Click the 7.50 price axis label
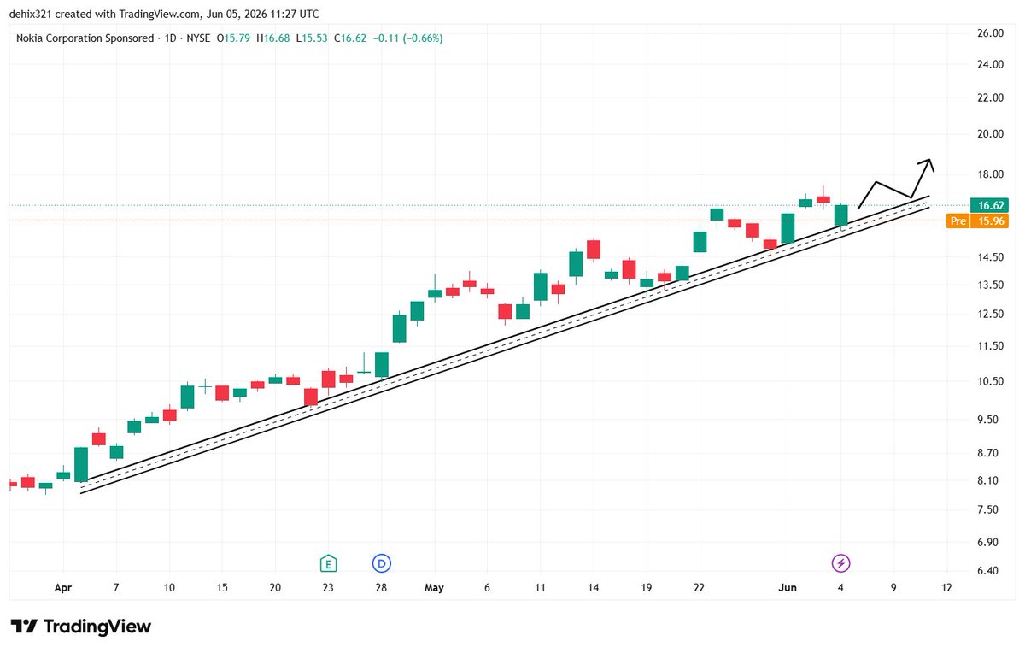 [x=989, y=510]
